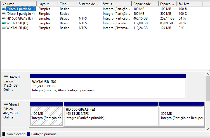Select the HD 500 GIGAS (E:) volume row
The width and height of the screenshot is (210, 138).
pos(102,18)
